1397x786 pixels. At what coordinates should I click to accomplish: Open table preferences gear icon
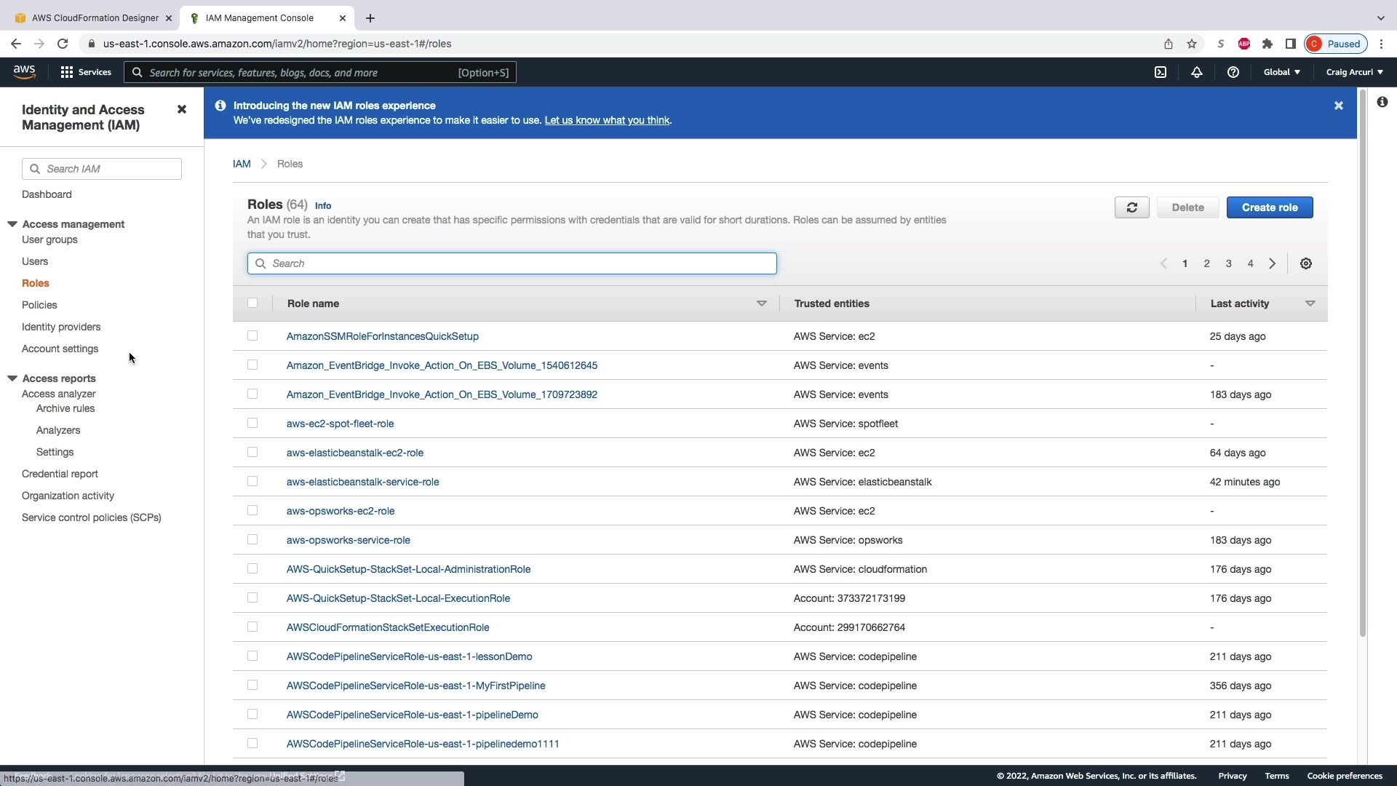point(1306,263)
